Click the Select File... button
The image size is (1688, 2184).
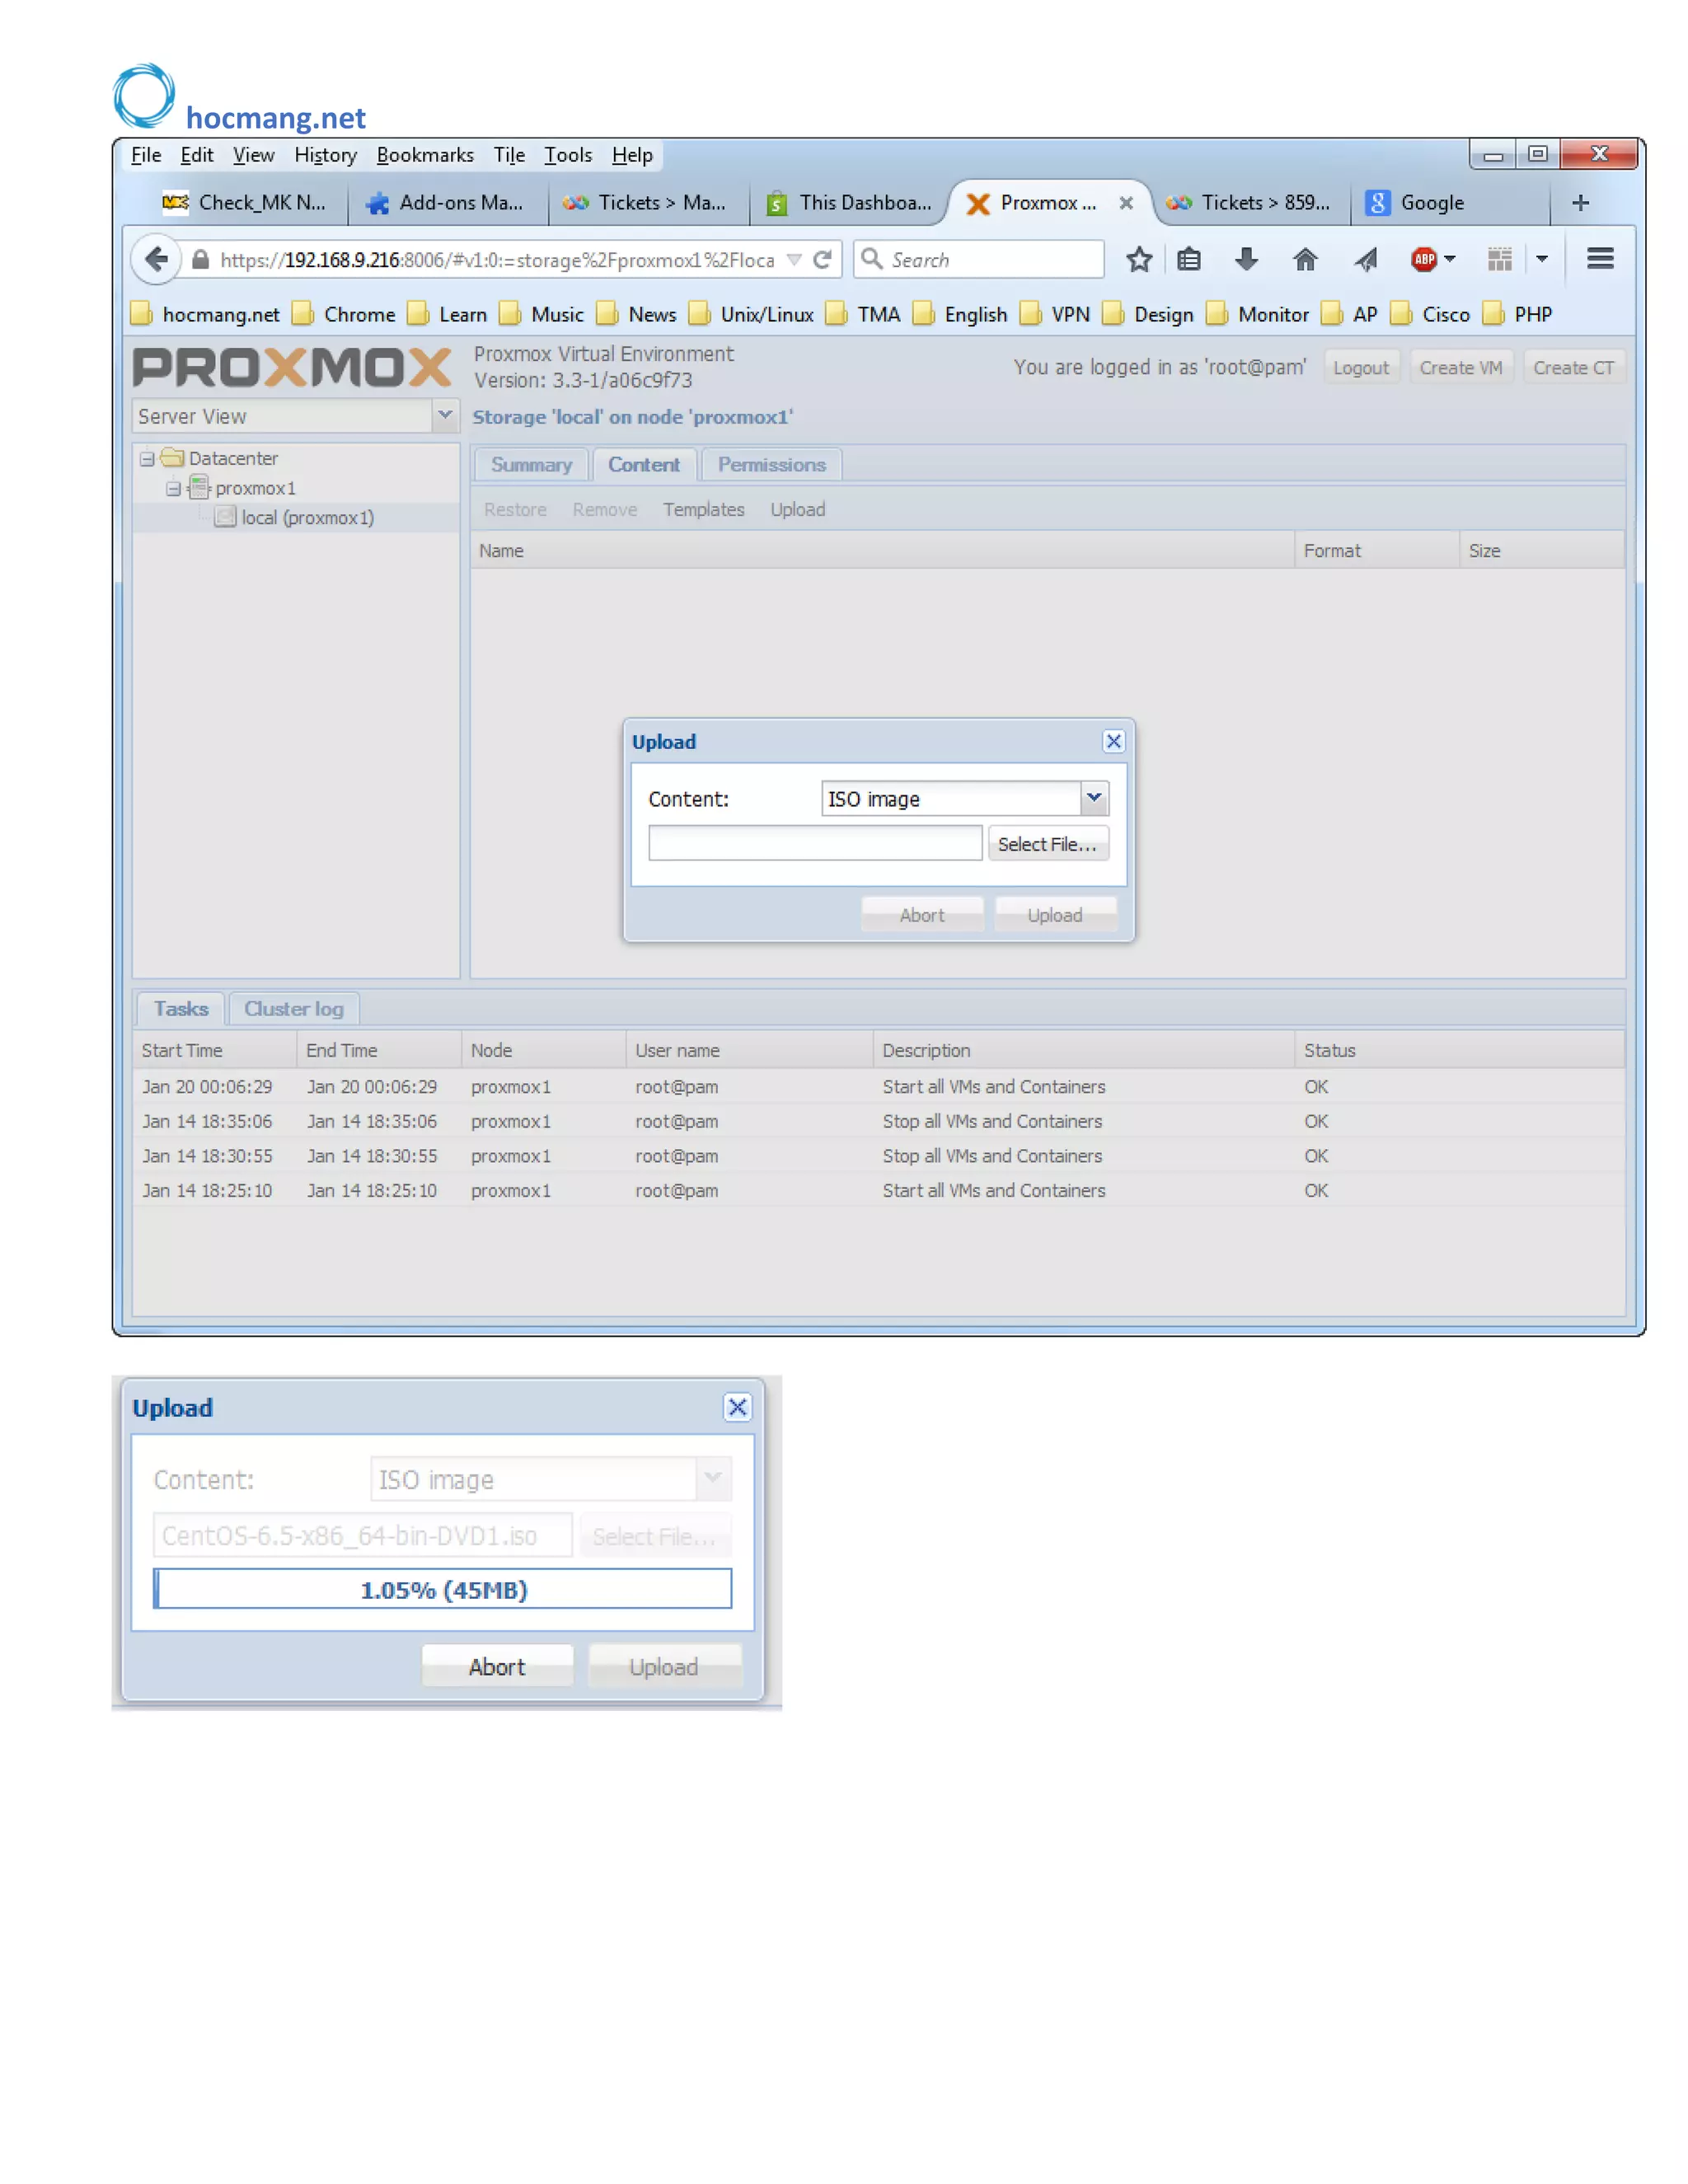pos(1047,844)
